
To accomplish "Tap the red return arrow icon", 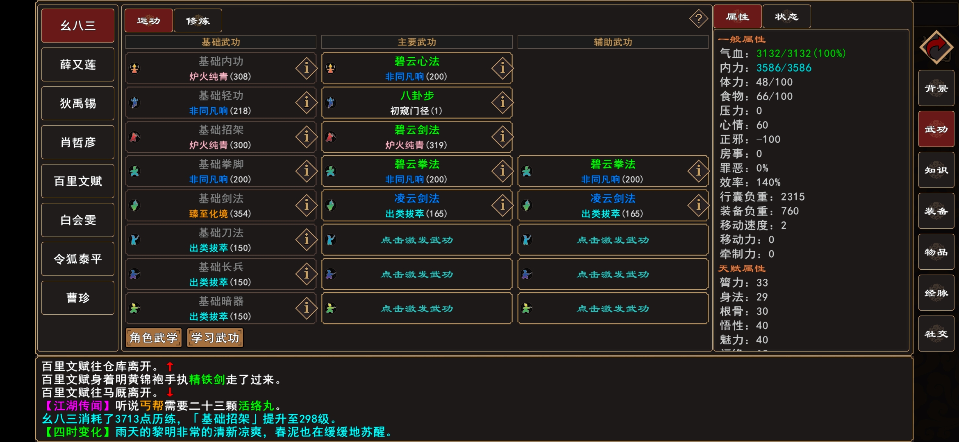I will (x=936, y=47).
